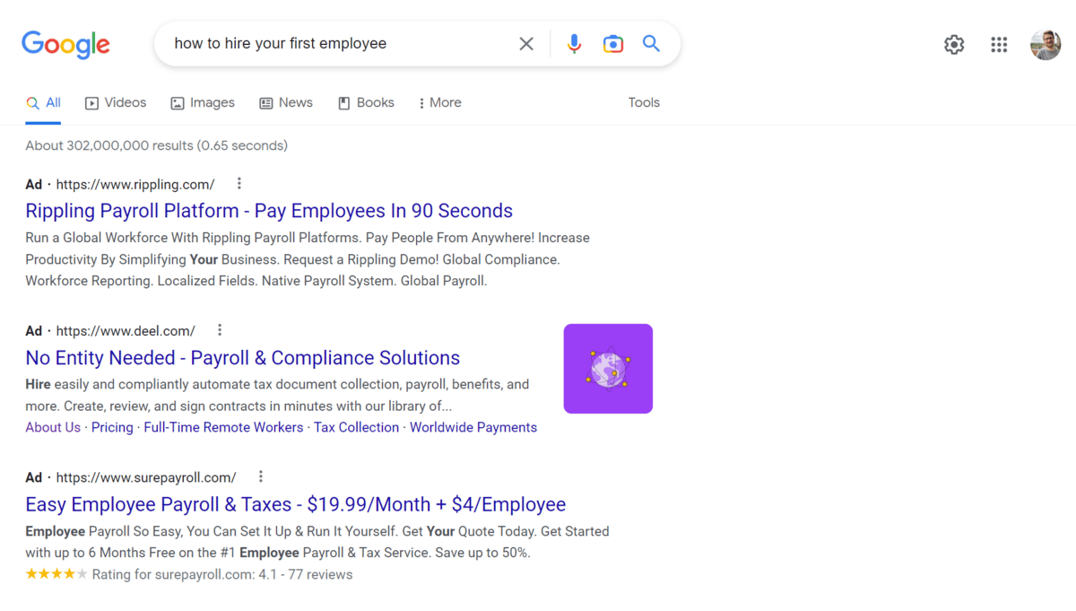Switch to the Books tab
This screenshot has height=611, width=1076.
(x=366, y=103)
